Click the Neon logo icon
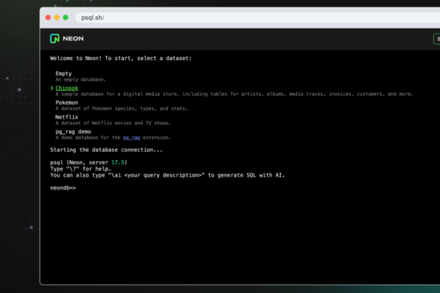 55,38
